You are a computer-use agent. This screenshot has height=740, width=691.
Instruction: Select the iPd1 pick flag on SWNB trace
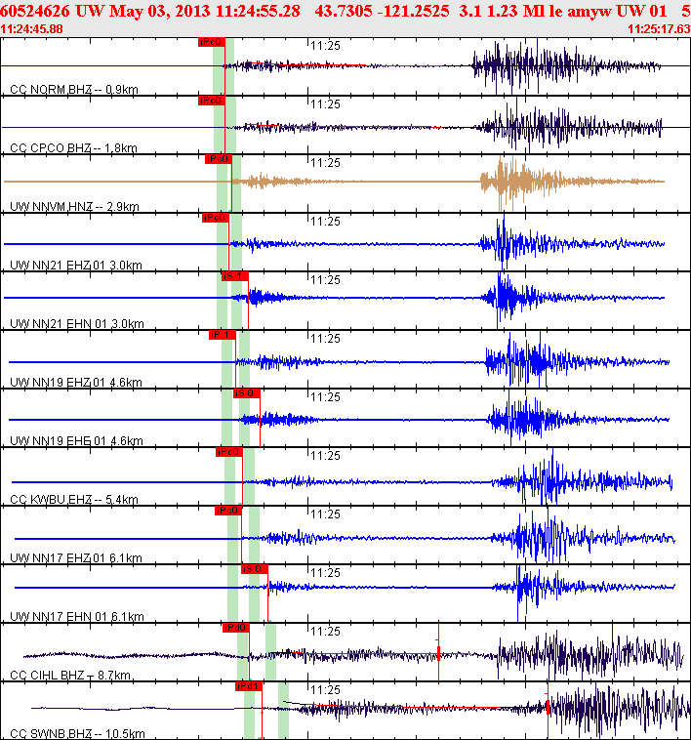249,685
